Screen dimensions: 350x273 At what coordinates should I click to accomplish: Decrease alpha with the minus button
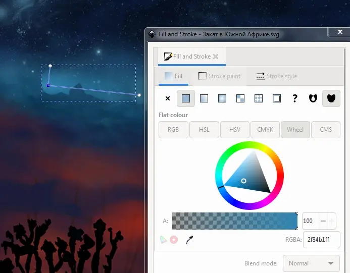point(323,221)
